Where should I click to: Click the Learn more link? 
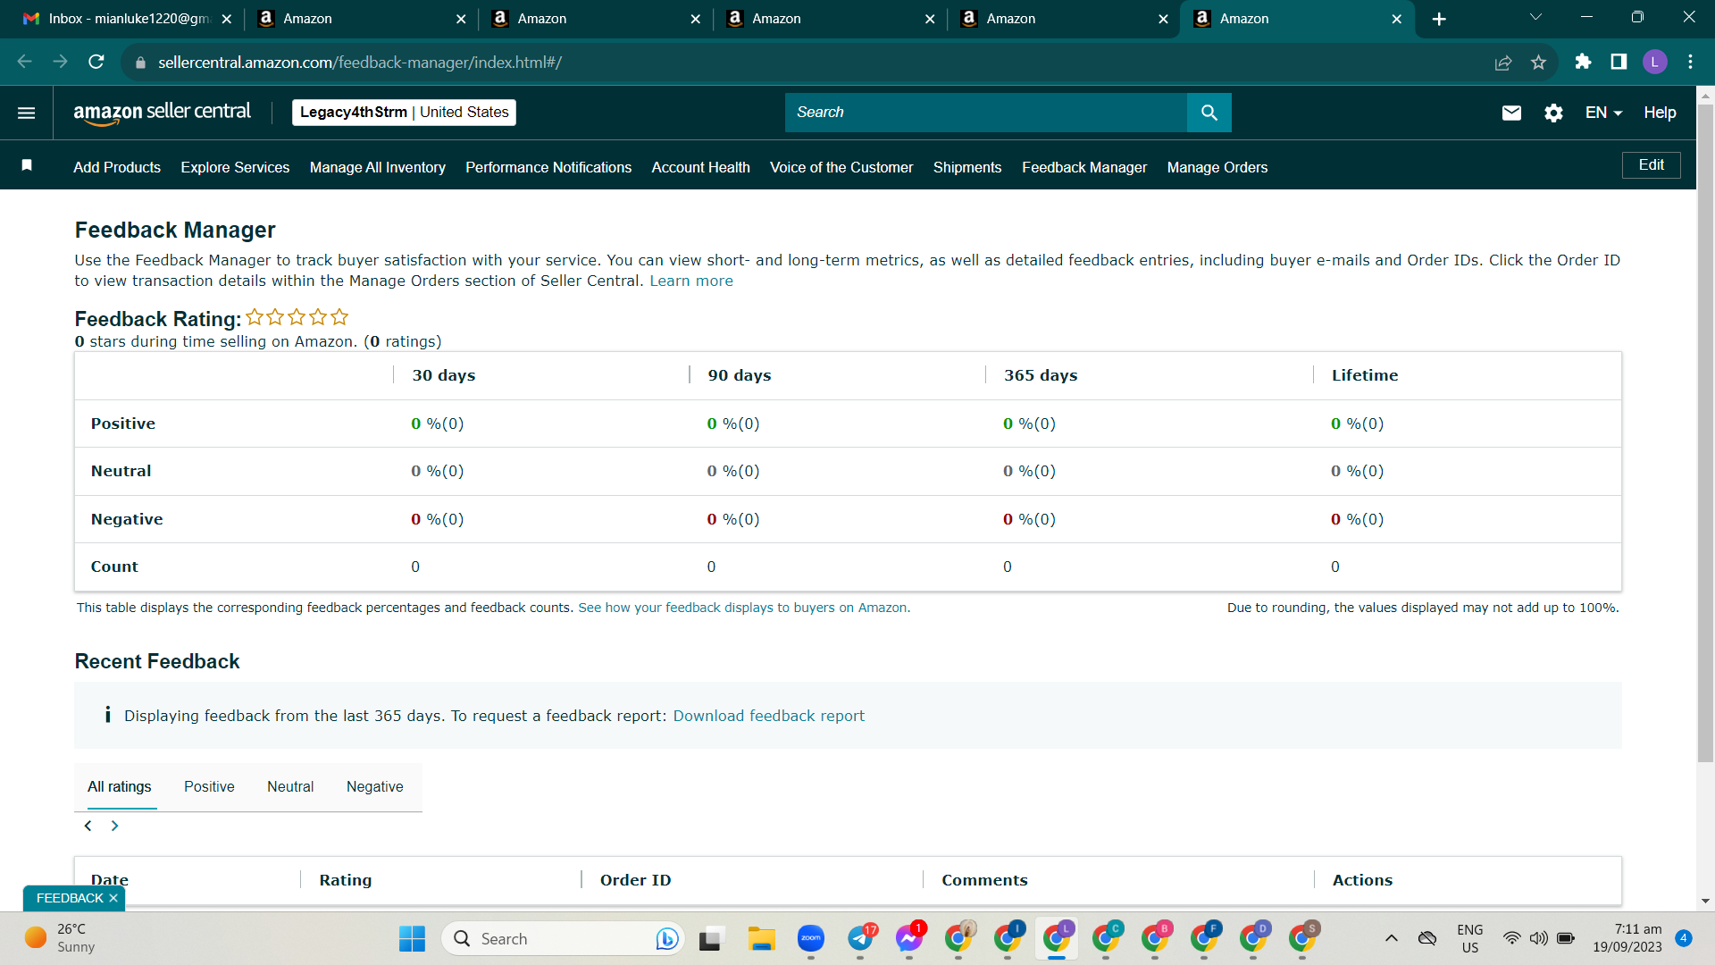tap(691, 281)
